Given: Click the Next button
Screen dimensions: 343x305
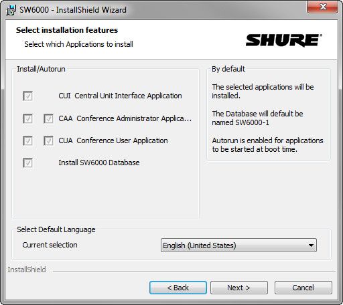Looking at the screenshot, I should (x=238, y=288).
